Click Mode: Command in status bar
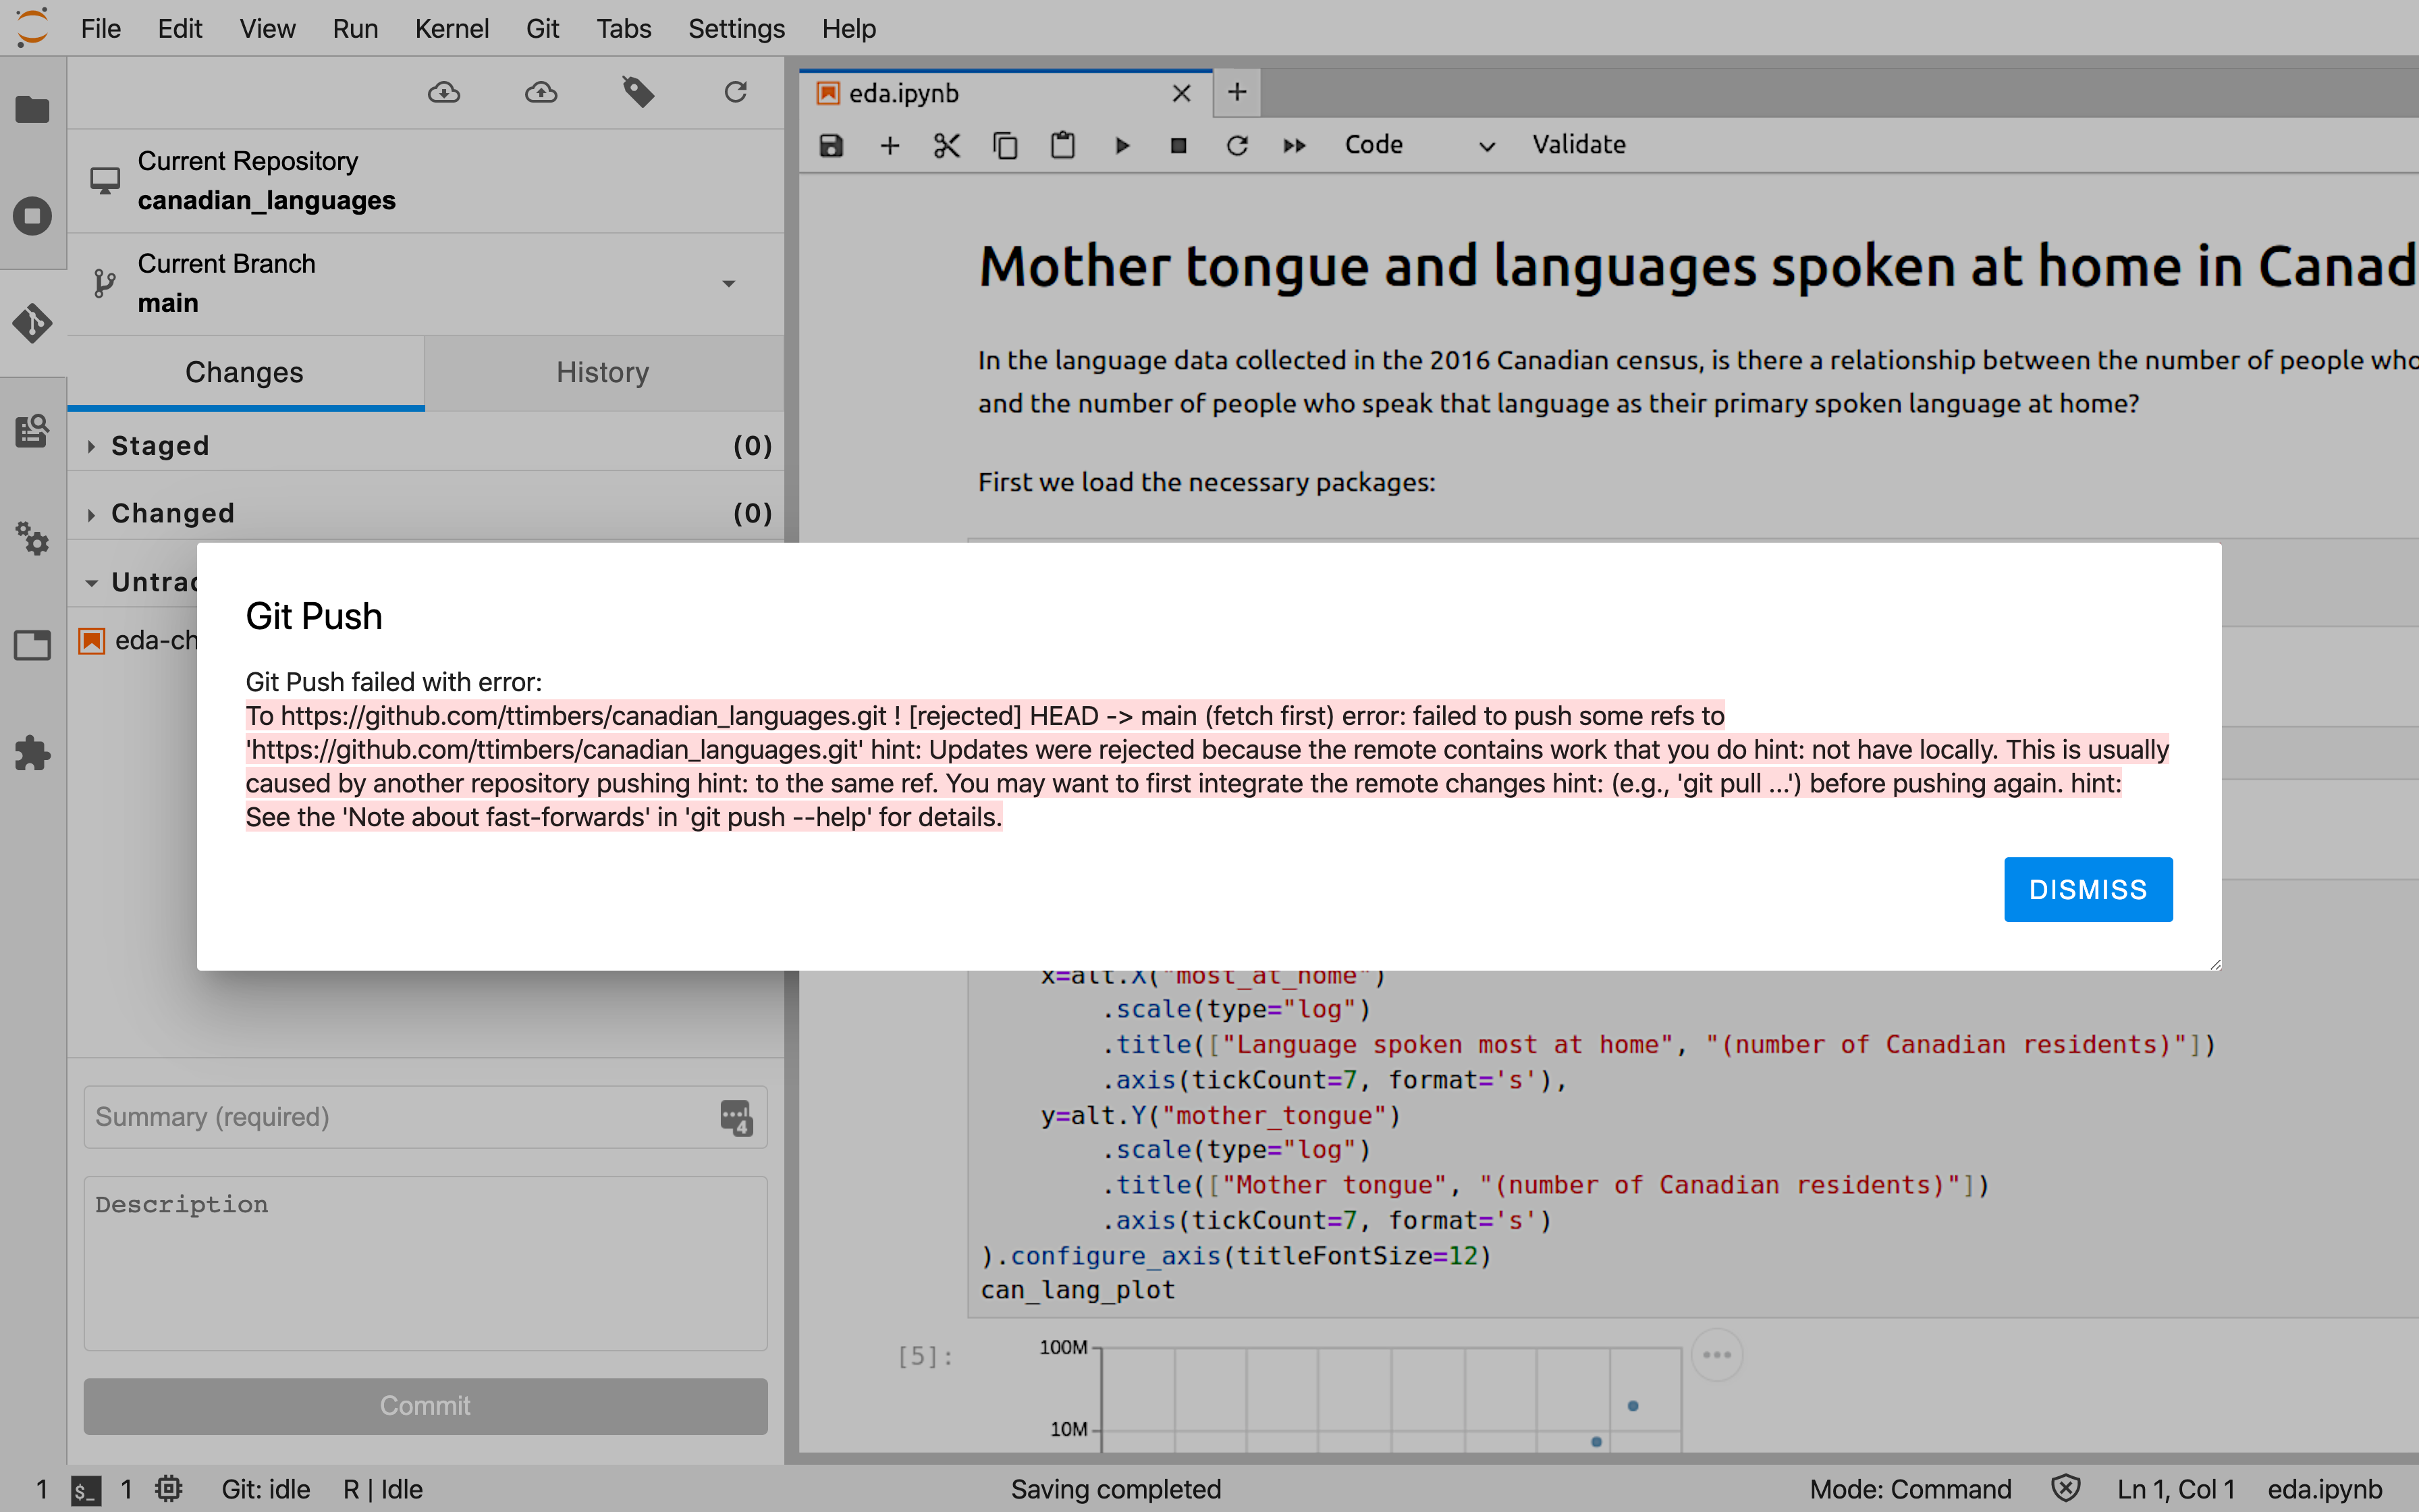The height and width of the screenshot is (1512, 2419). 1910,1489
